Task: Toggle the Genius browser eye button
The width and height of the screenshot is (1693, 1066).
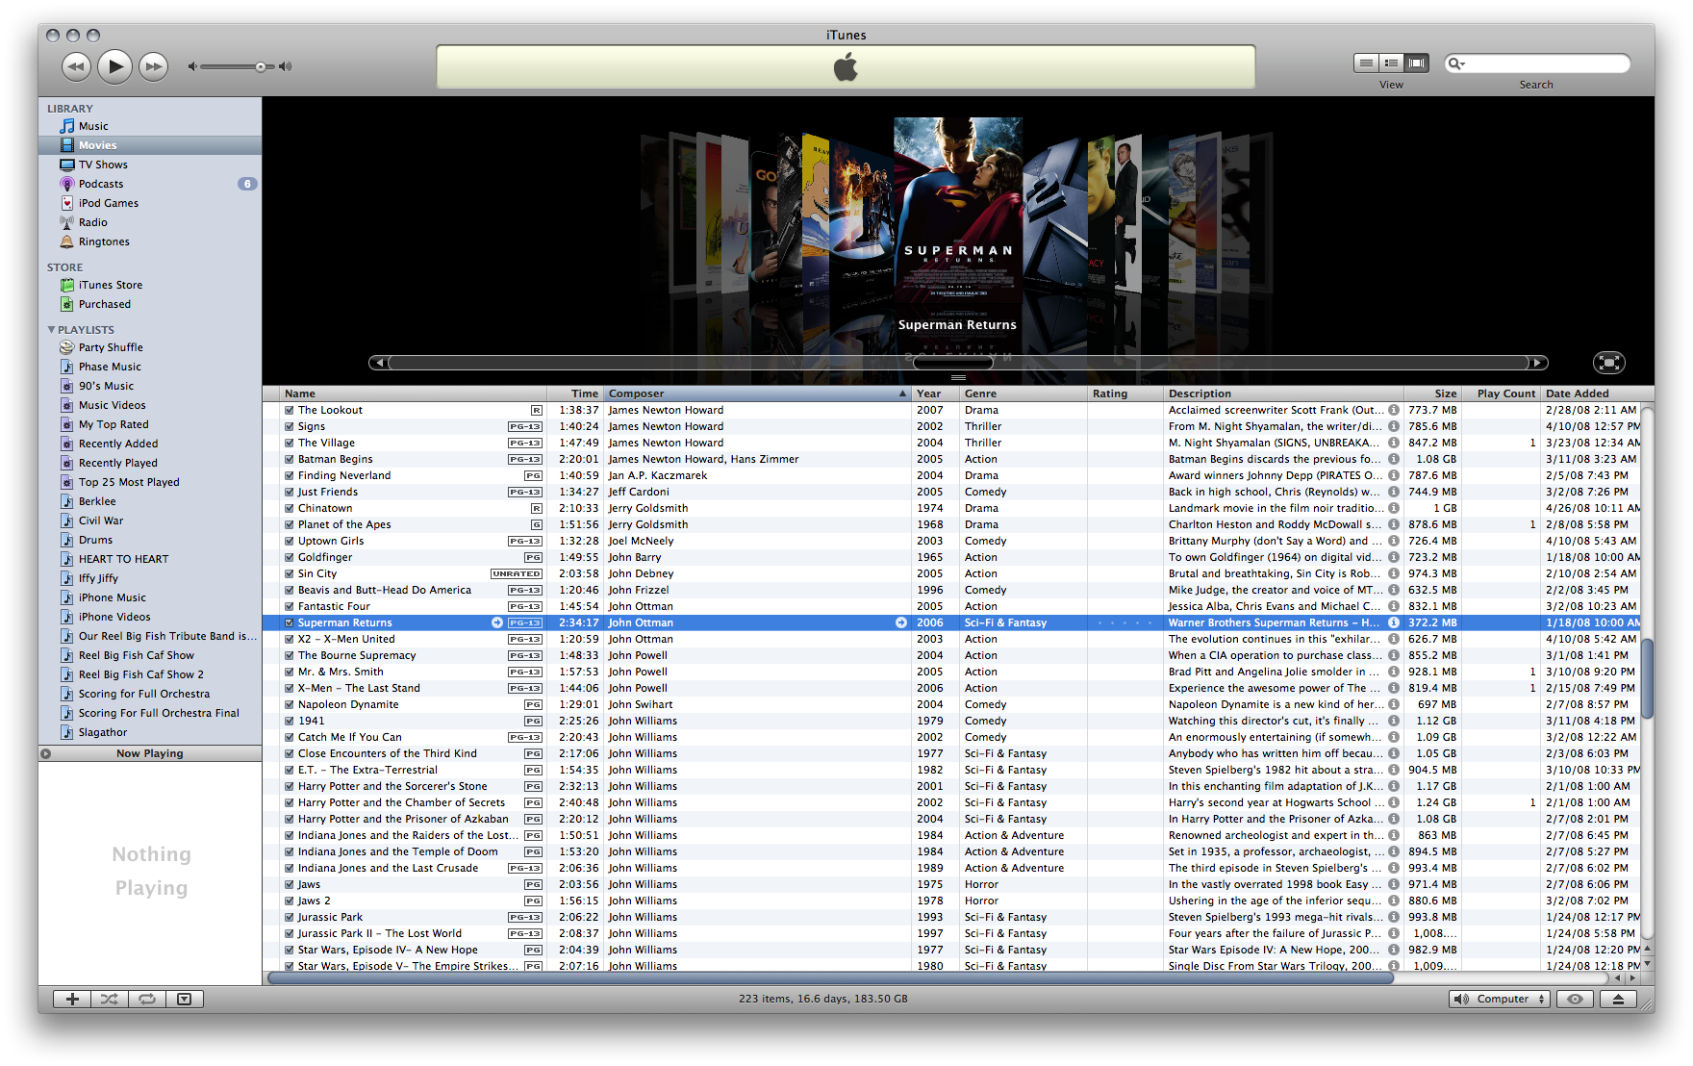Action: [x=1575, y=999]
